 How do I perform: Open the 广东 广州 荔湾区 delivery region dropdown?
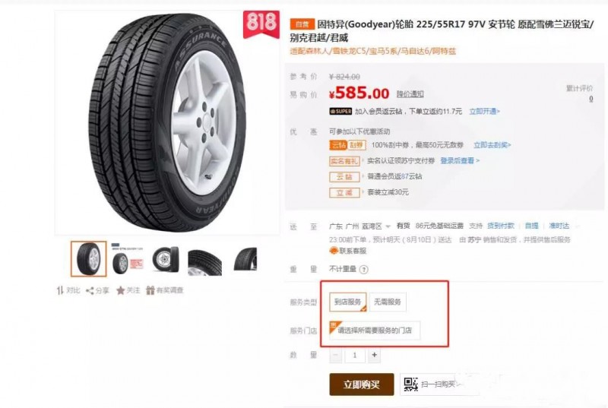pyautogui.click(x=359, y=226)
